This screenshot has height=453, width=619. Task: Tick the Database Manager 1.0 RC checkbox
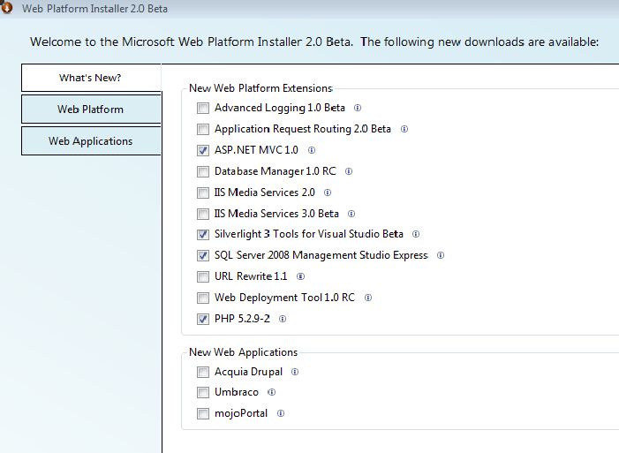pyautogui.click(x=203, y=171)
